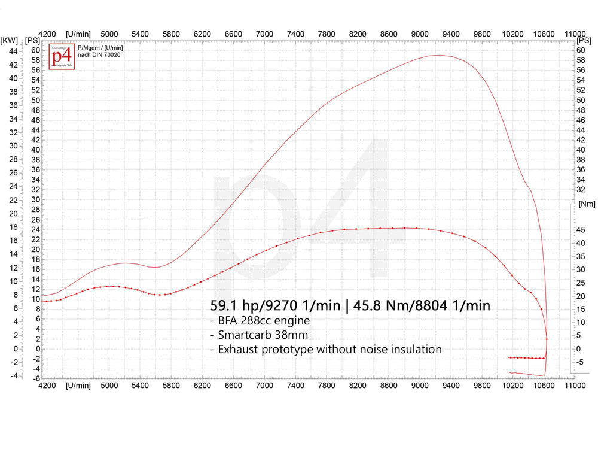The image size is (598, 449).
Task: Select the [Nm] torque axis label
Action: (587, 204)
